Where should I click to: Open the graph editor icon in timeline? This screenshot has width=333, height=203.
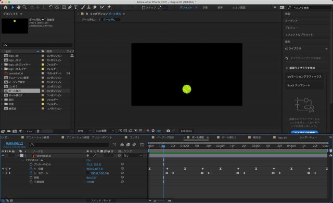142,145
